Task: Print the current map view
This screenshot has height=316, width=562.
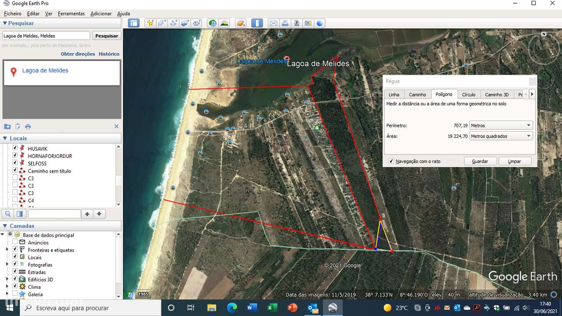Action: [x=285, y=23]
